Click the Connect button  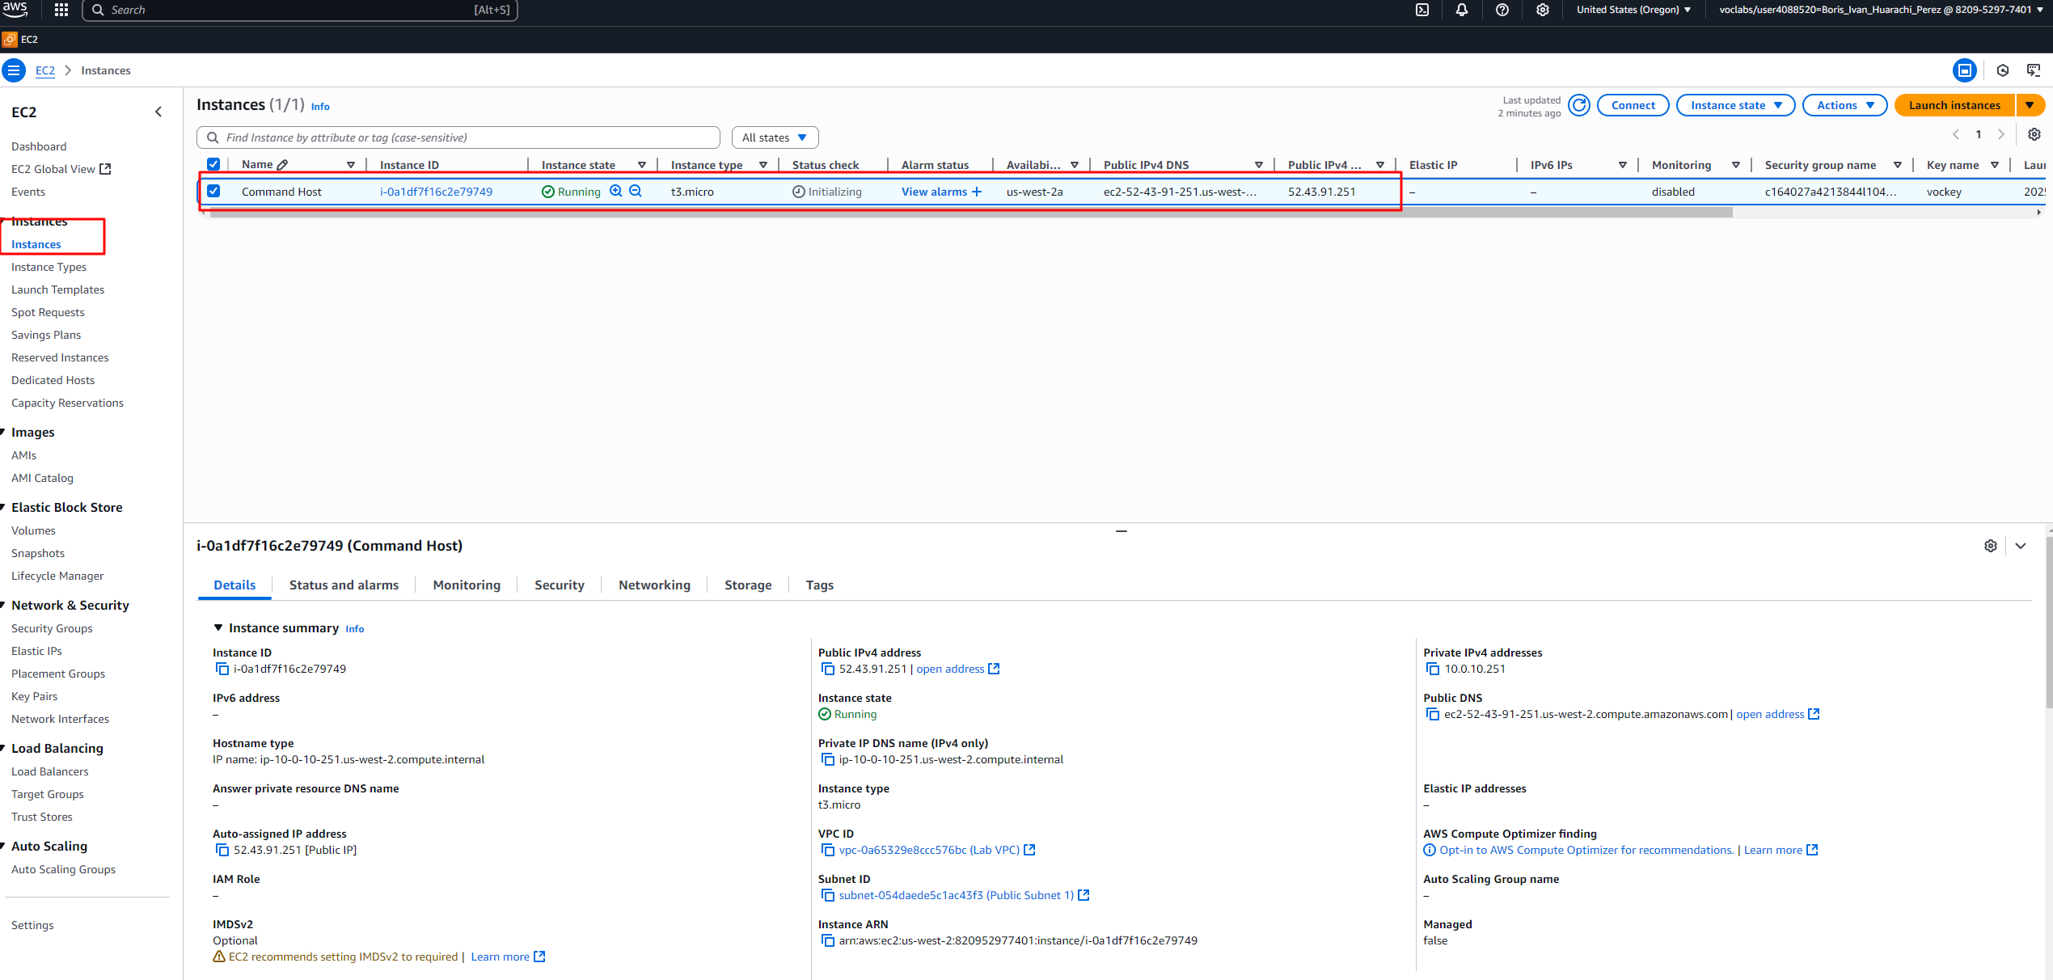(1633, 105)
